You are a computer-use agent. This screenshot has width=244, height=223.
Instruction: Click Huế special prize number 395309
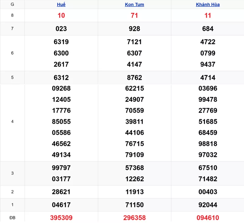(x=61, y=218)
